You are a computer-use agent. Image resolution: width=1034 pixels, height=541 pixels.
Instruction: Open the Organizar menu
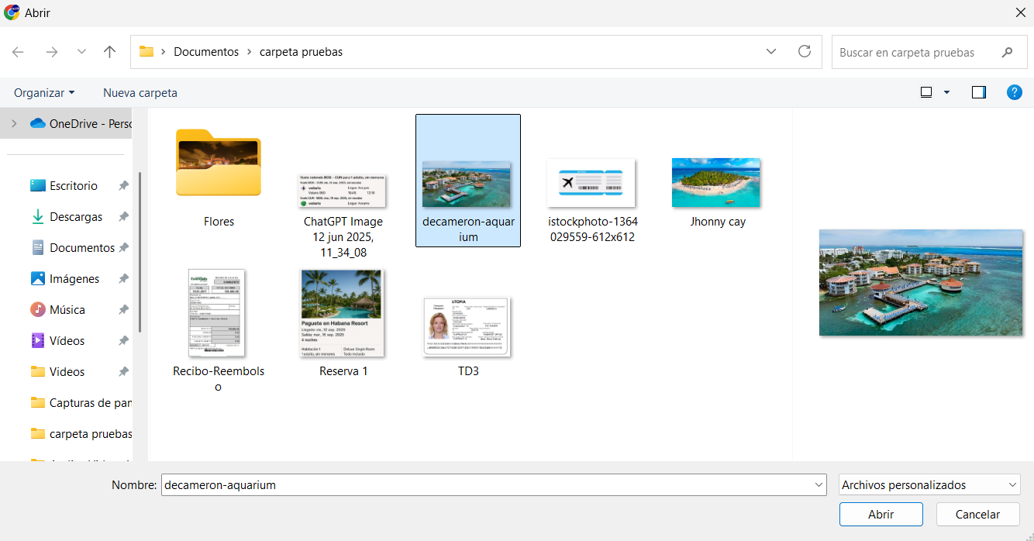(44, 92)
